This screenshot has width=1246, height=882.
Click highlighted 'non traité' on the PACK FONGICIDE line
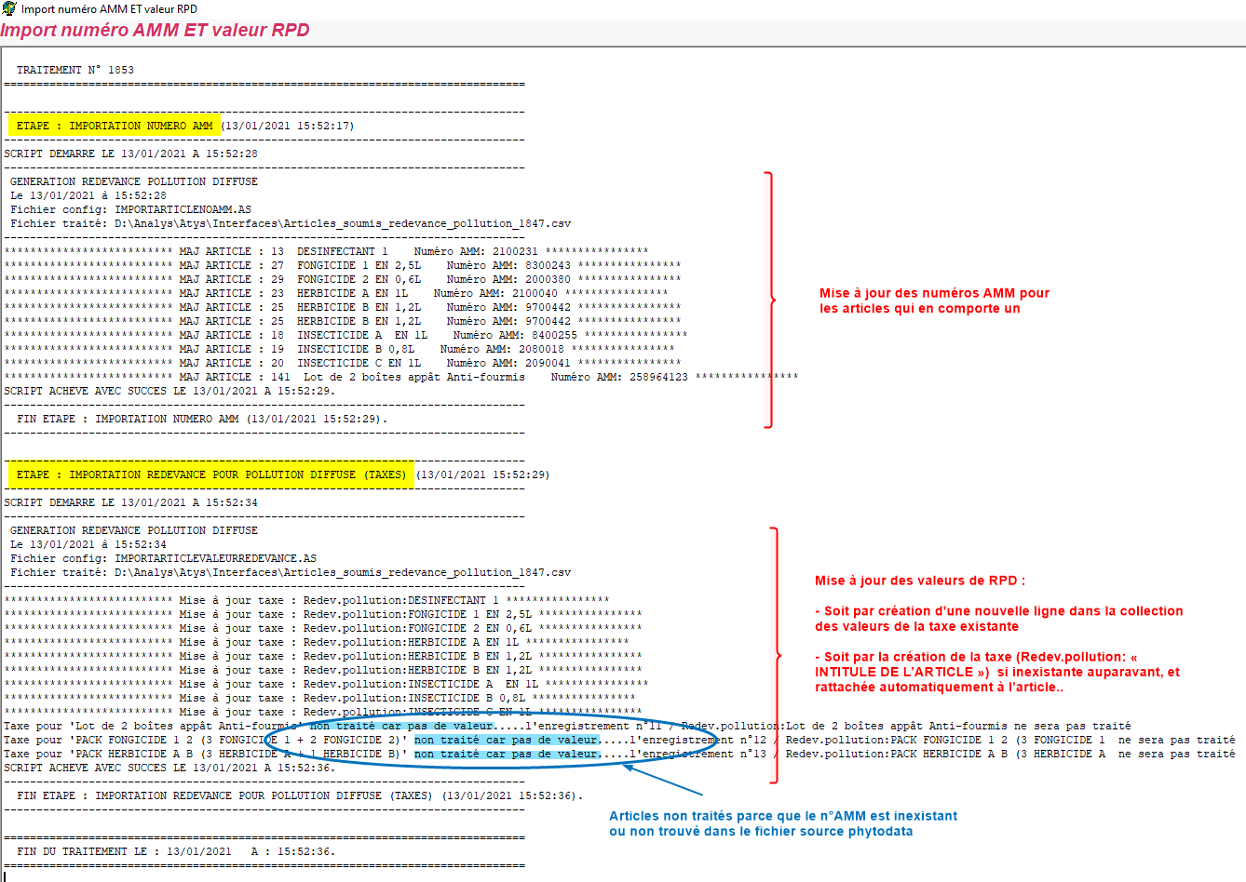coord(505,741)
